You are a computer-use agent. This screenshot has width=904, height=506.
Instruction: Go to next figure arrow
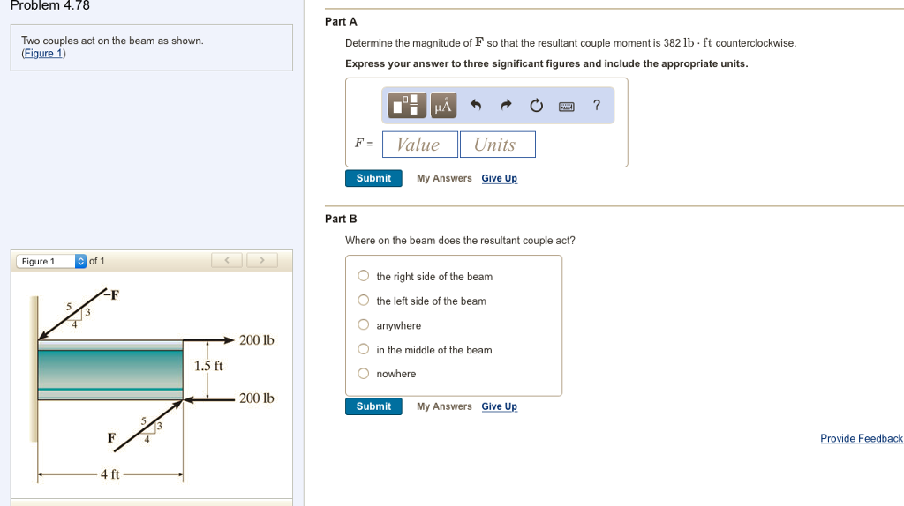point(261,260)
